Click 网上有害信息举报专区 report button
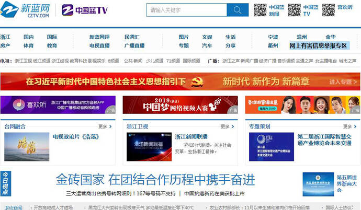The image size is (361, 210). (319, 46)
